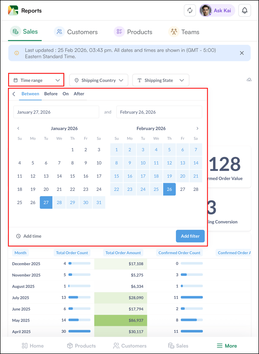Open the notifications bell
The width and height of the screenshot is (259, 354).
244,10
